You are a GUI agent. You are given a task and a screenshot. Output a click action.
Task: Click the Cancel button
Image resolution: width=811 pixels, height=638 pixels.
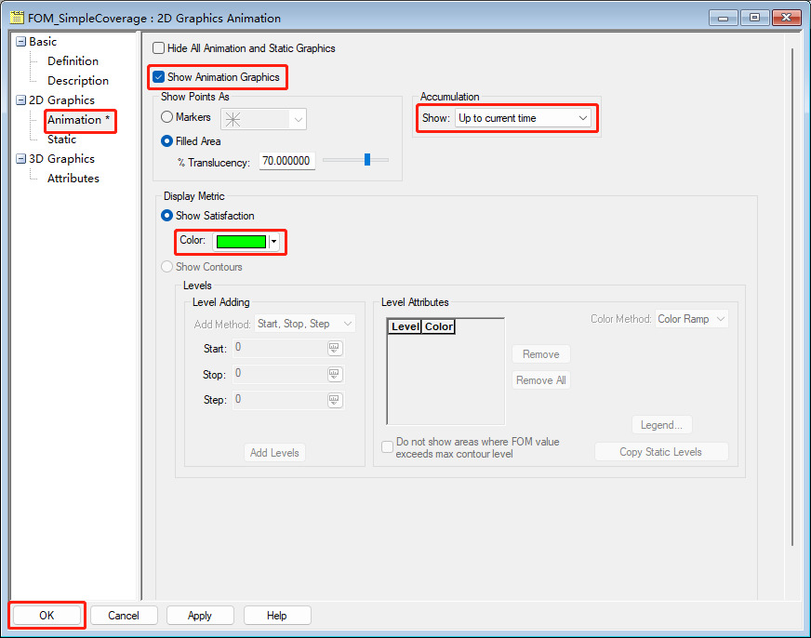tap(124, 616)
